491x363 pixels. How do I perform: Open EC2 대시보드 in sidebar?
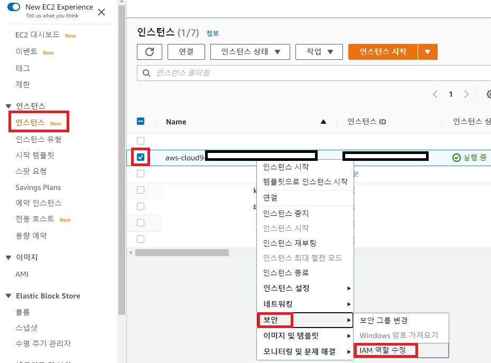[38, 35]
